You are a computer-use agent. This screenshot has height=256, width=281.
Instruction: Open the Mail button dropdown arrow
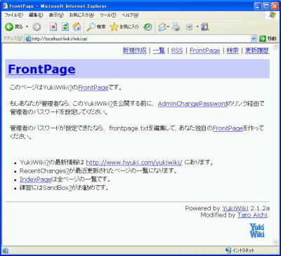click(x=168, y=27)
